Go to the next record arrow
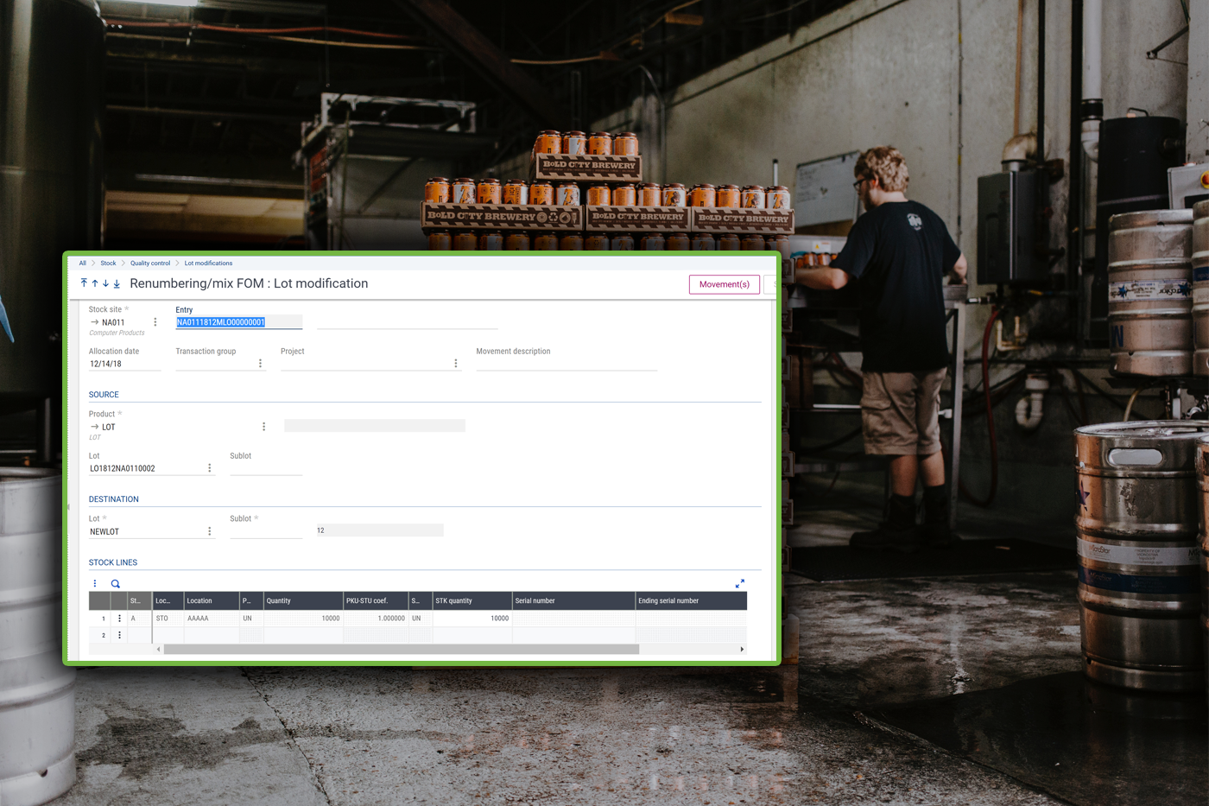The width and height of the screenshot is (1209, 806). pos(105,283)
